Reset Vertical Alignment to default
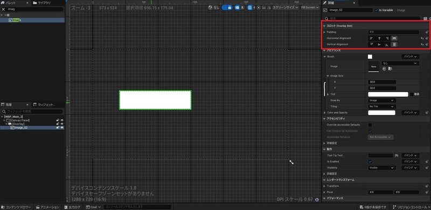Image resolution: width=431 pixels, height=210 pixels. pos(422,44)
